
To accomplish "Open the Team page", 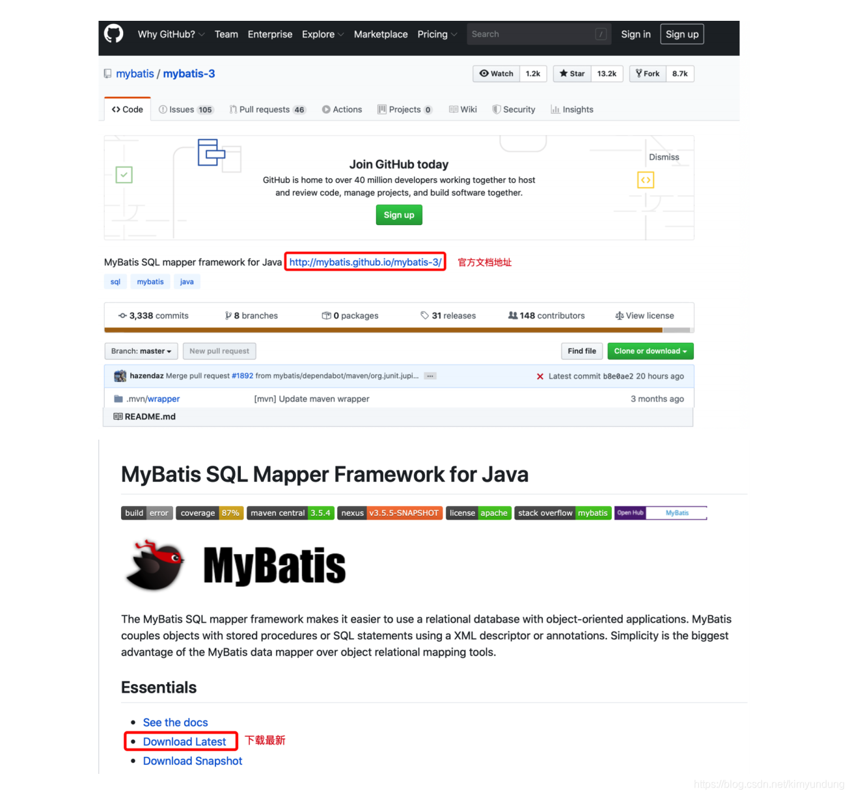I will click(x=226, y=34).
